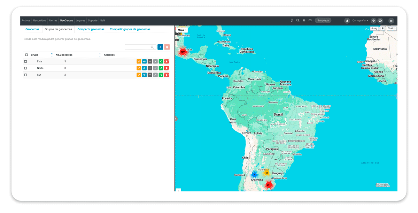
Task: Open the Compartir geocercas tab
Action: coord(91,29)
